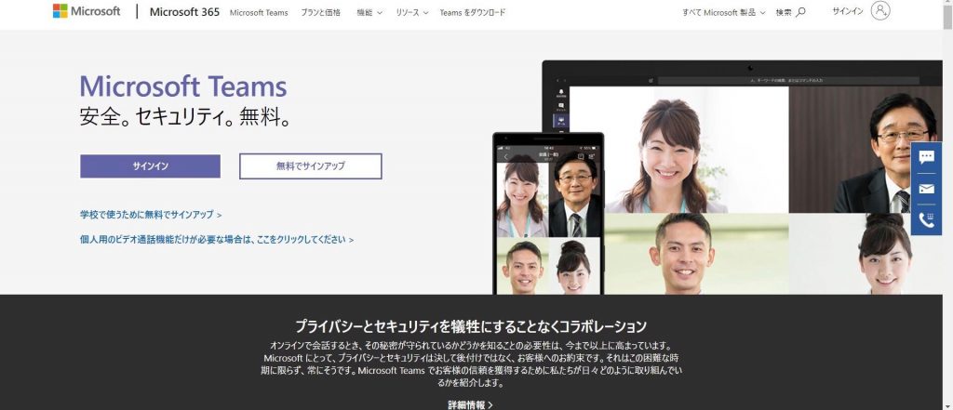Screen dimensions: 953x410
Task: Expand the リソース dropdown menu
Action: pyautogui.click(x=412, y=12)
